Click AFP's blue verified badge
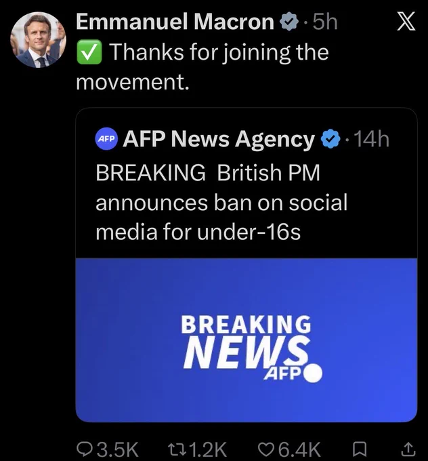The width and height of the screenshot is (428, 461). point(330,139)
